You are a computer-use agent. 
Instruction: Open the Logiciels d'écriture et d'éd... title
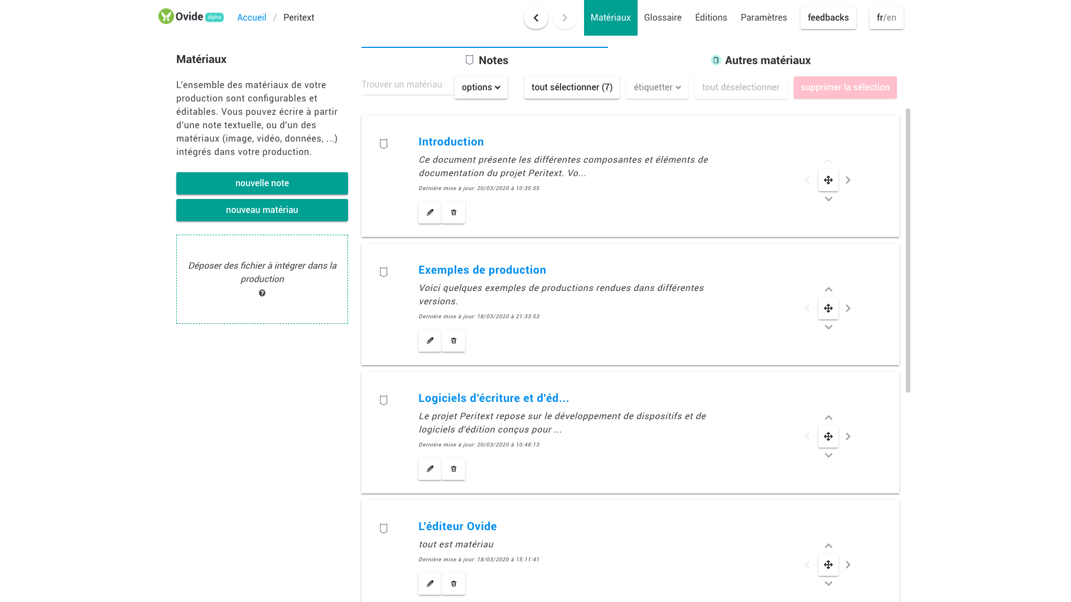coord(494,398)
